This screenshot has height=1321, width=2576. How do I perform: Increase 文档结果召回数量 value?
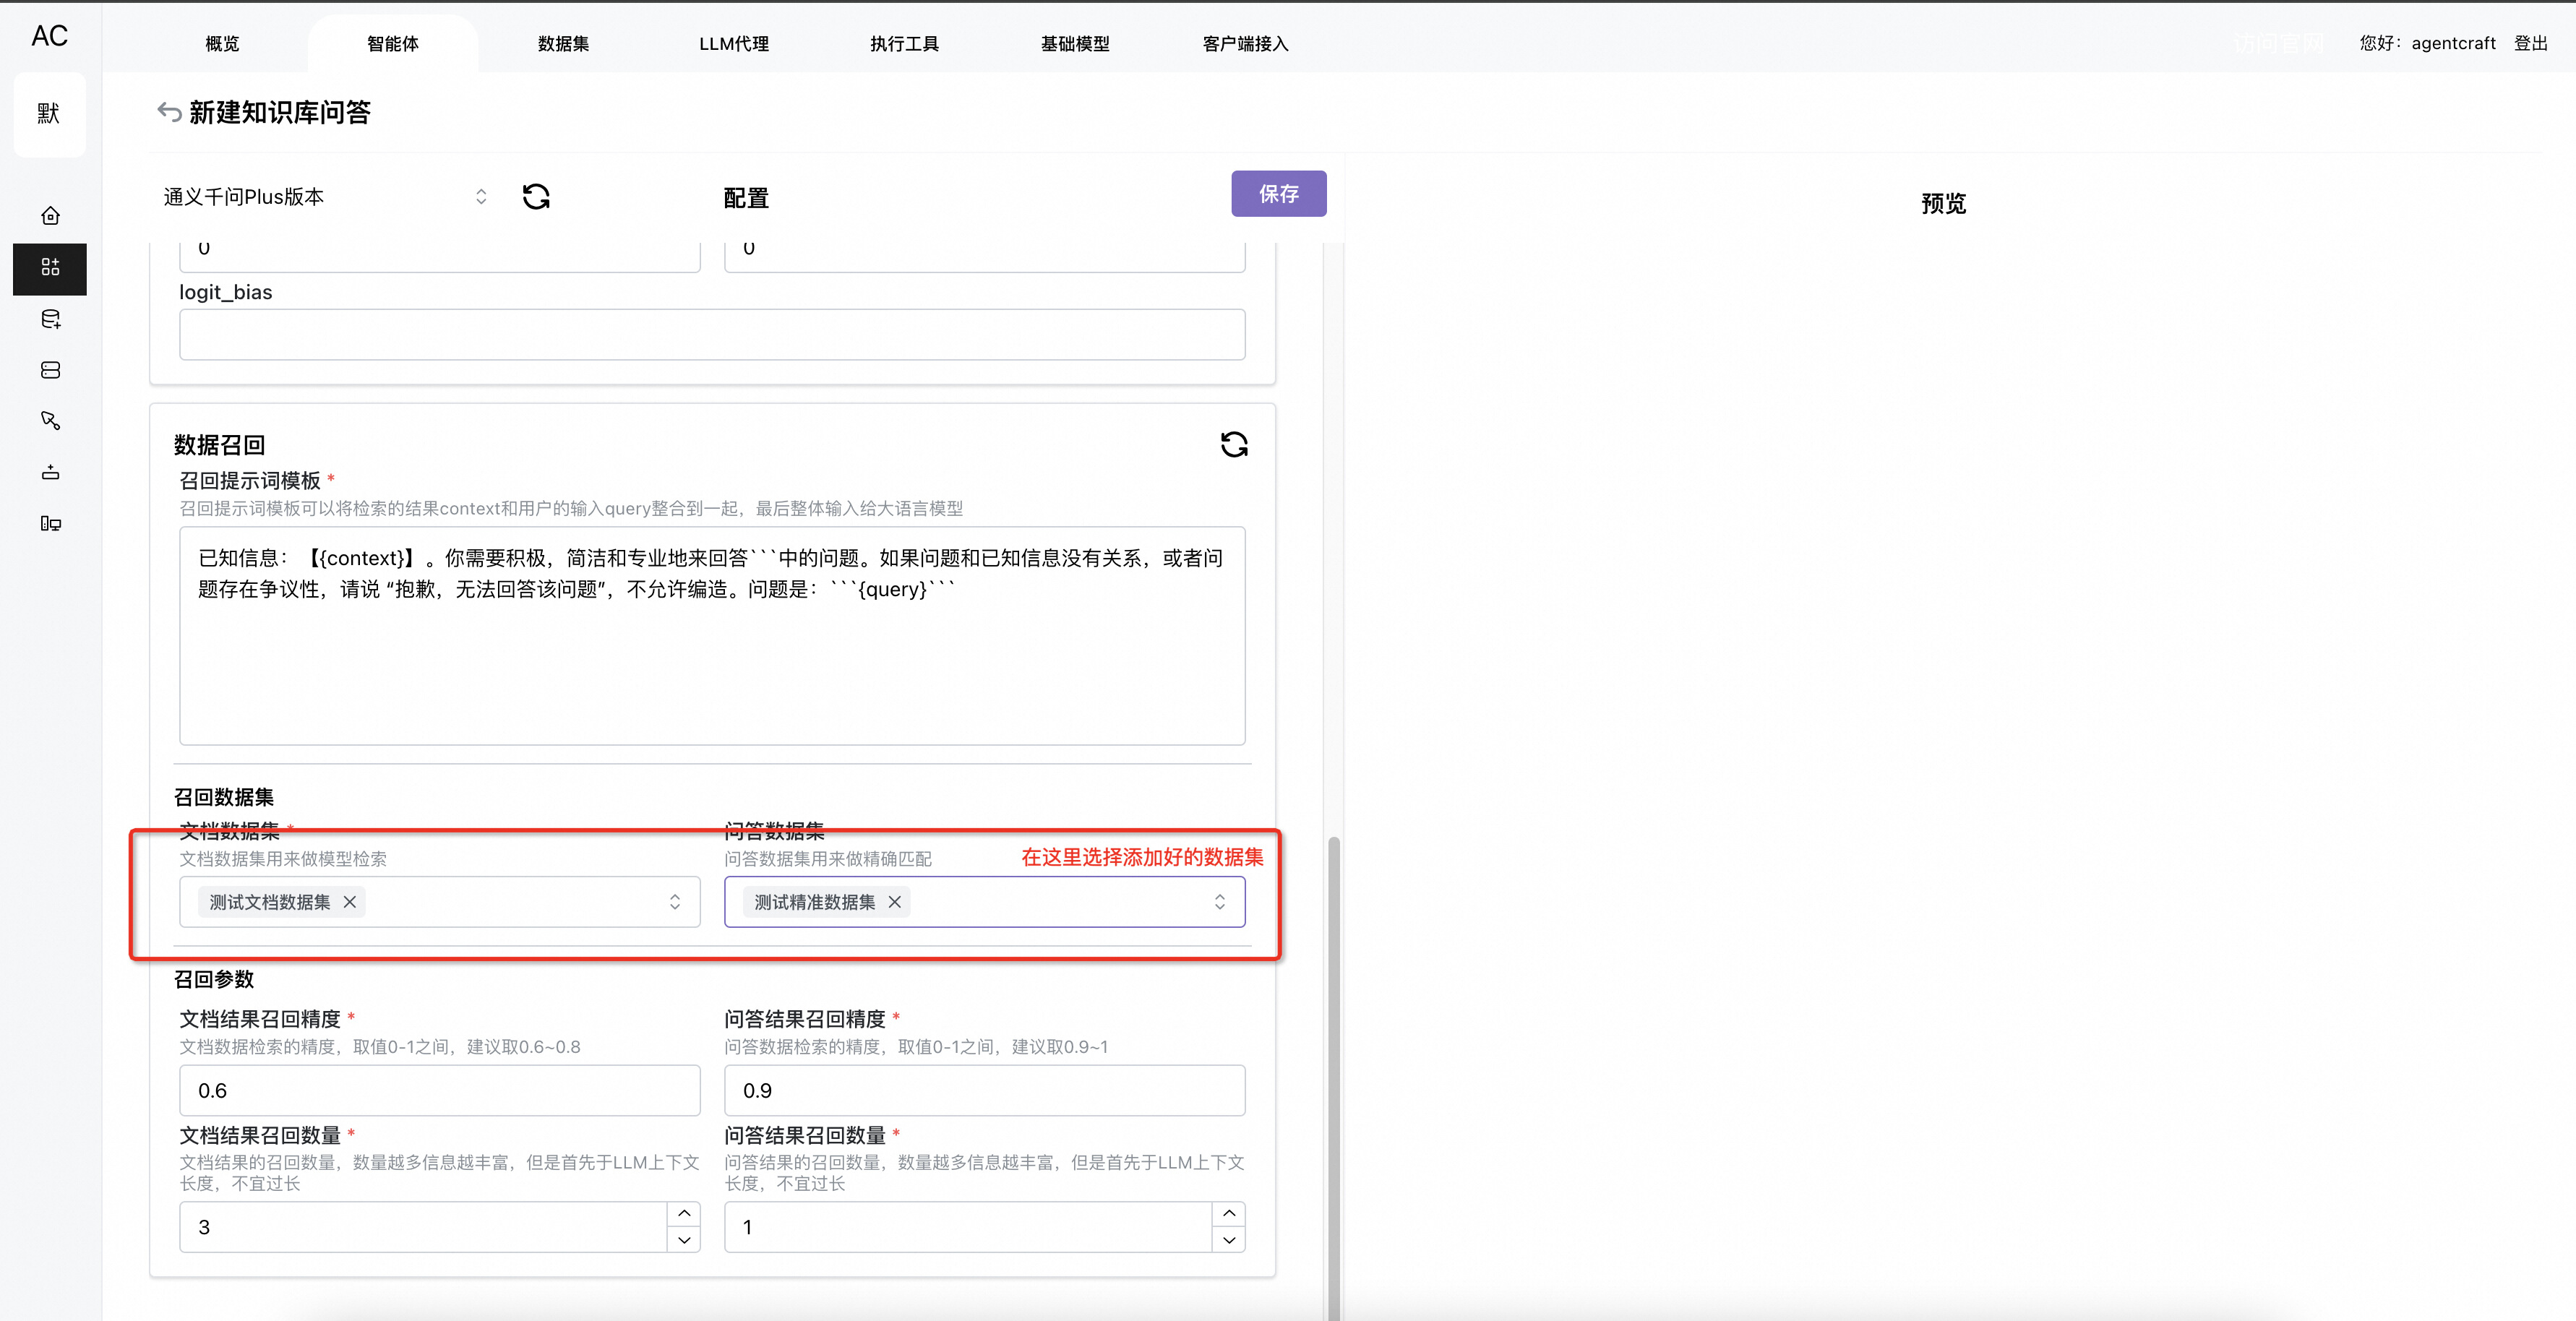[684, 1214]
